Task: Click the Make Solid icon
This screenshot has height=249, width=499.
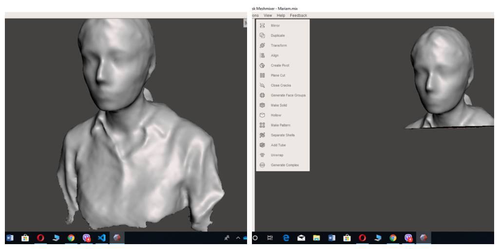Action: tap(262, 105)
